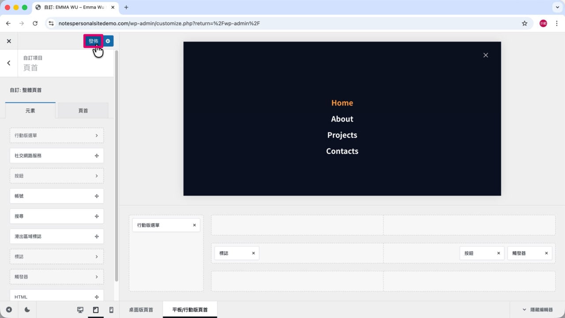
Task: View site information icon in address bar
Action: point(51,23)
